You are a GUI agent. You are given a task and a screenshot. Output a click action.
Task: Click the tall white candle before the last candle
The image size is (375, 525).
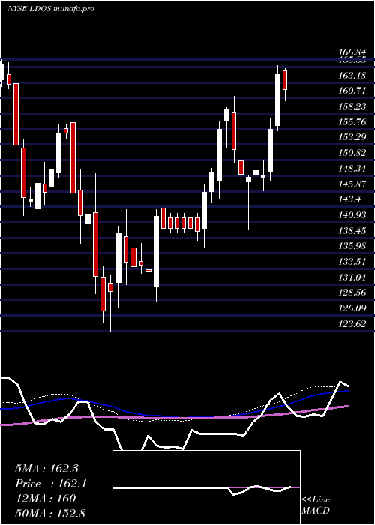[278, 100]
